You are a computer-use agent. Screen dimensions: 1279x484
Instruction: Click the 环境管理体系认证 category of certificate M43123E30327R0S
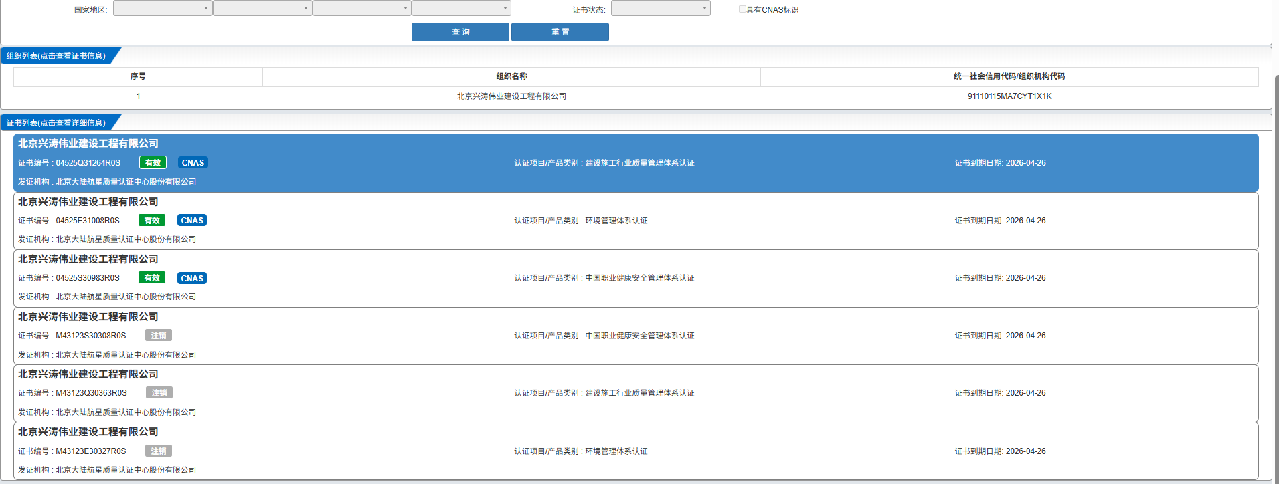coord(616,451)
